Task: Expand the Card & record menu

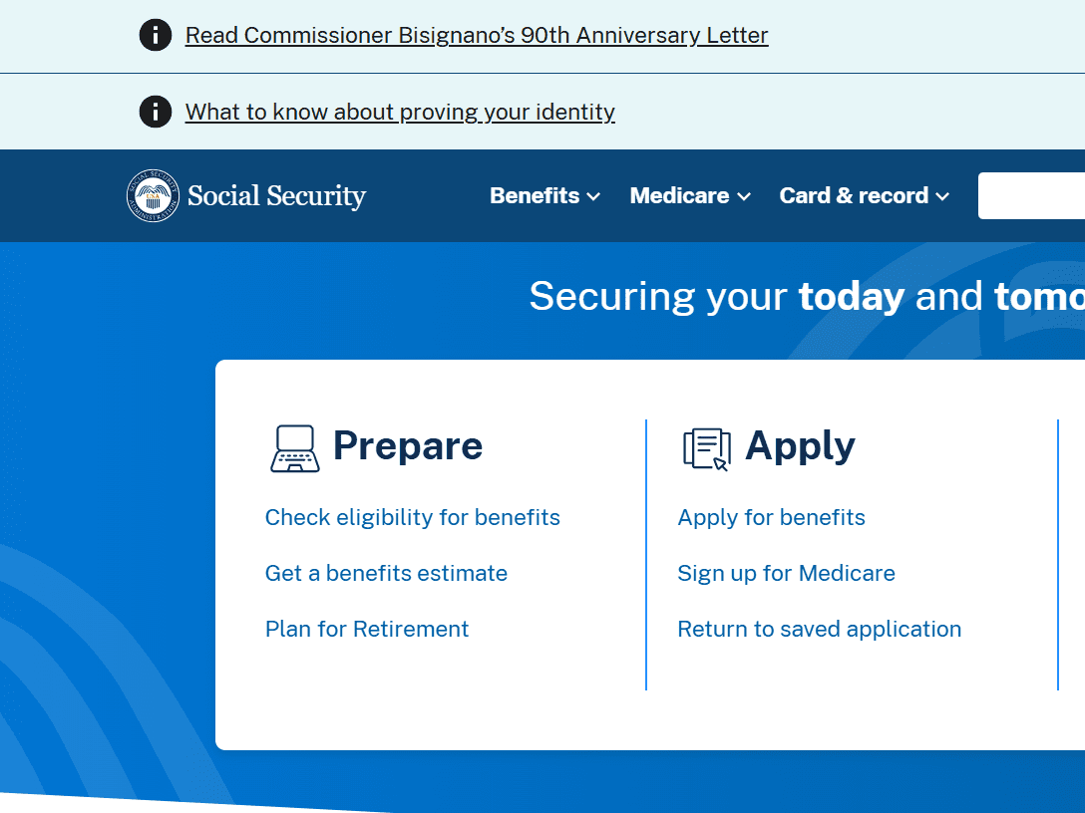Action: point(864,195)
